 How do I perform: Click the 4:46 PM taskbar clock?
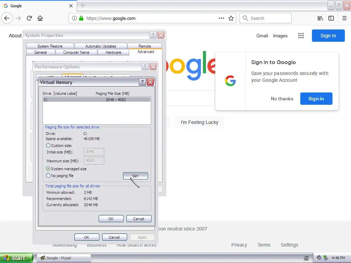338,258
